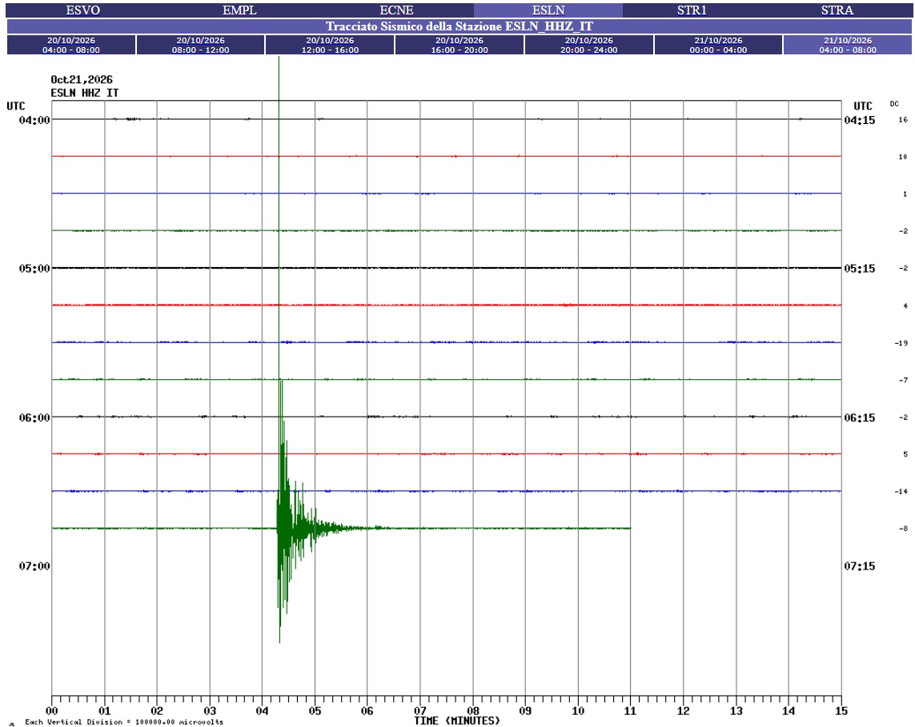Click the title 'Tracciato Sismico della Stazione ESLN_HHZ_IT'
The width and height of the screenshot is (915, 727).
tap(460, 26)
